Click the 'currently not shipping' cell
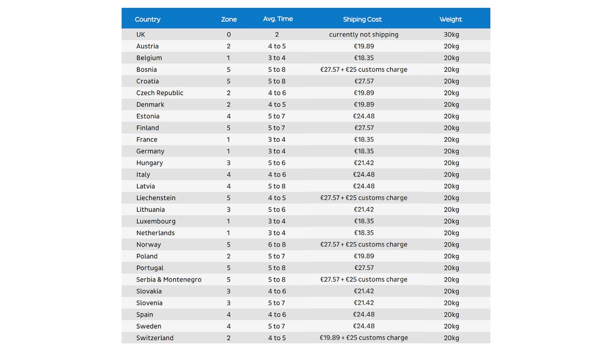 pyautogui.click(x=363, y=35)
